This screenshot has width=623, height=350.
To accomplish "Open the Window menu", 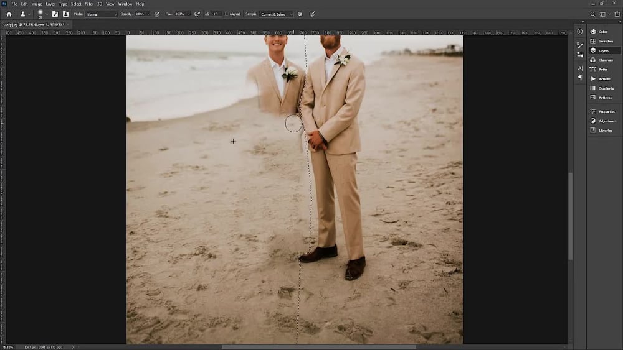I will [x=125, y=4].
